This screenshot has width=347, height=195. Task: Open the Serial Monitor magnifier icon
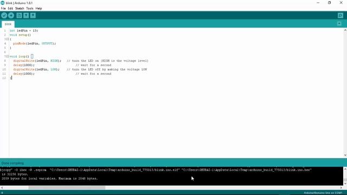pos(340,16)
